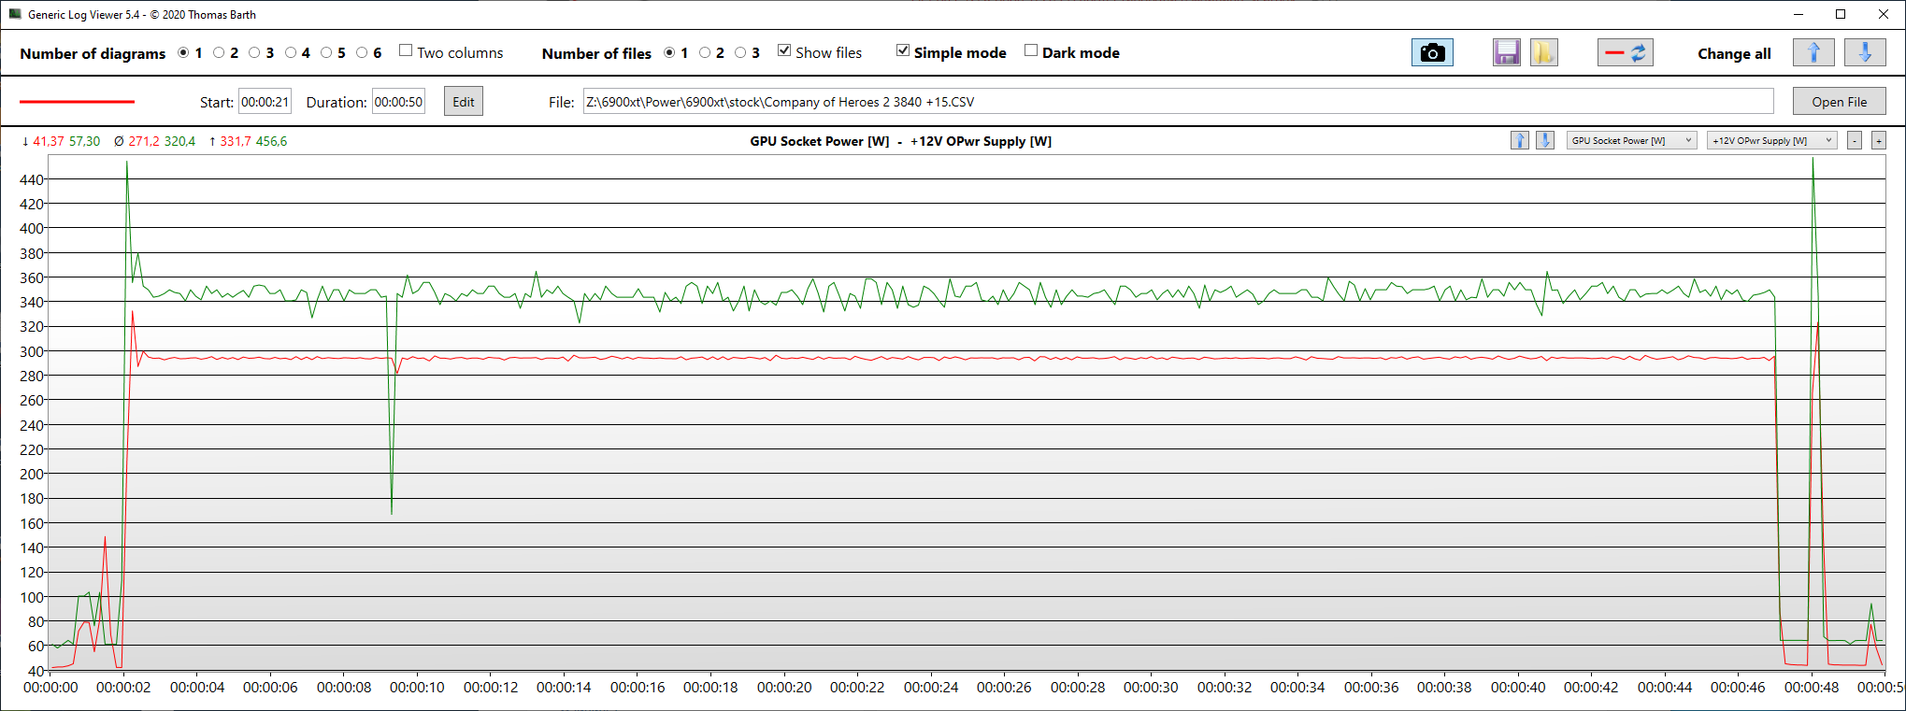Click the "00:00:48" time axis label
Image resolution: width=1906 pixels, height=711 pixels.
tap(1812, 688)
